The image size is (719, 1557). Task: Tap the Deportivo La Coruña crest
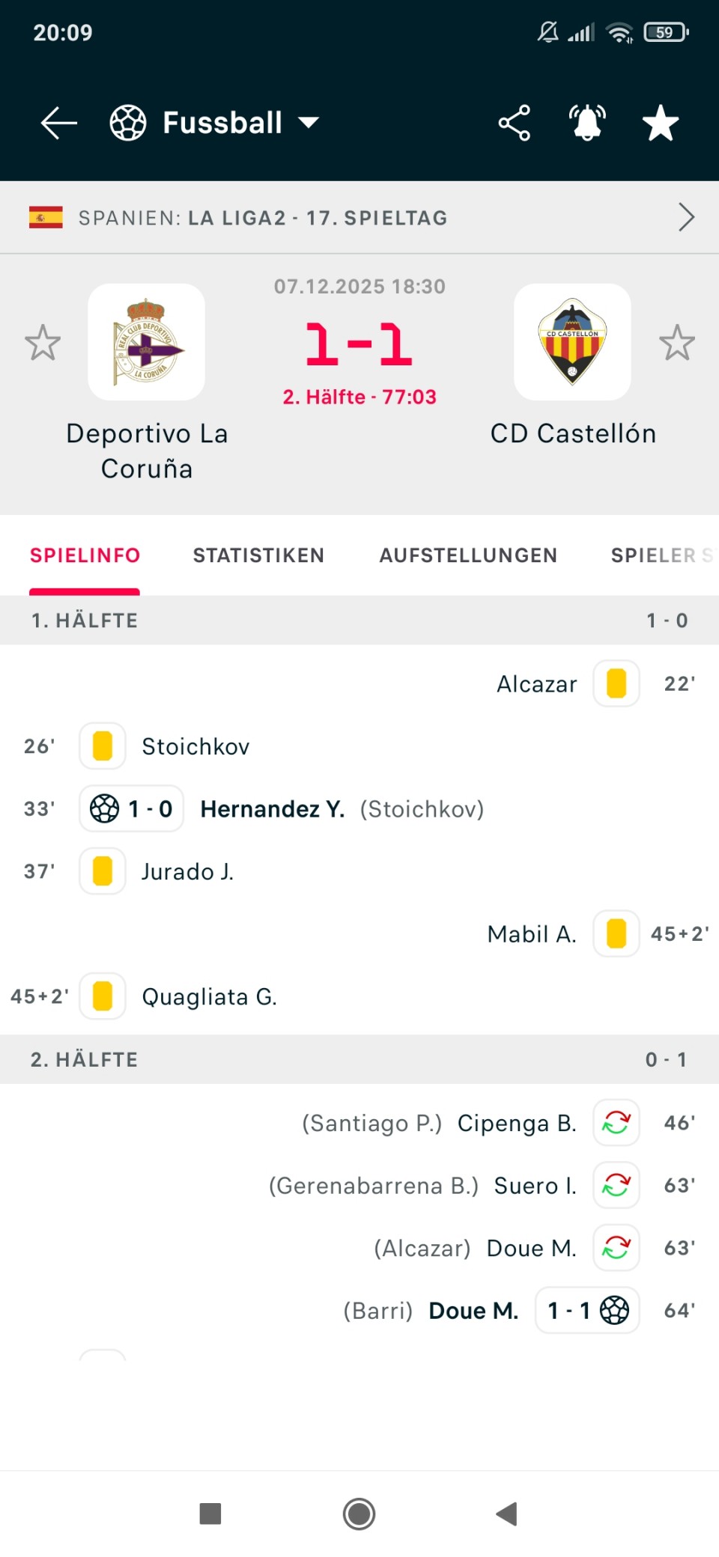point(147,342)
